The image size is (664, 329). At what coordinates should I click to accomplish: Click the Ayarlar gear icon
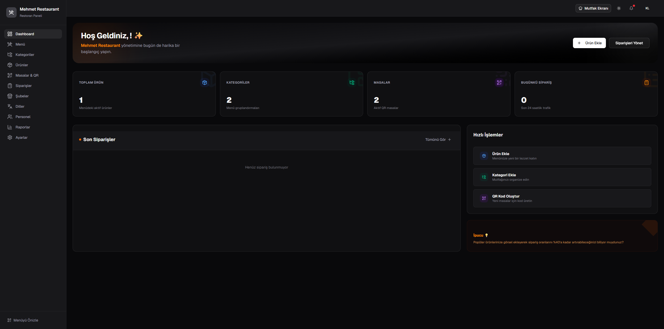coord(10,137)
